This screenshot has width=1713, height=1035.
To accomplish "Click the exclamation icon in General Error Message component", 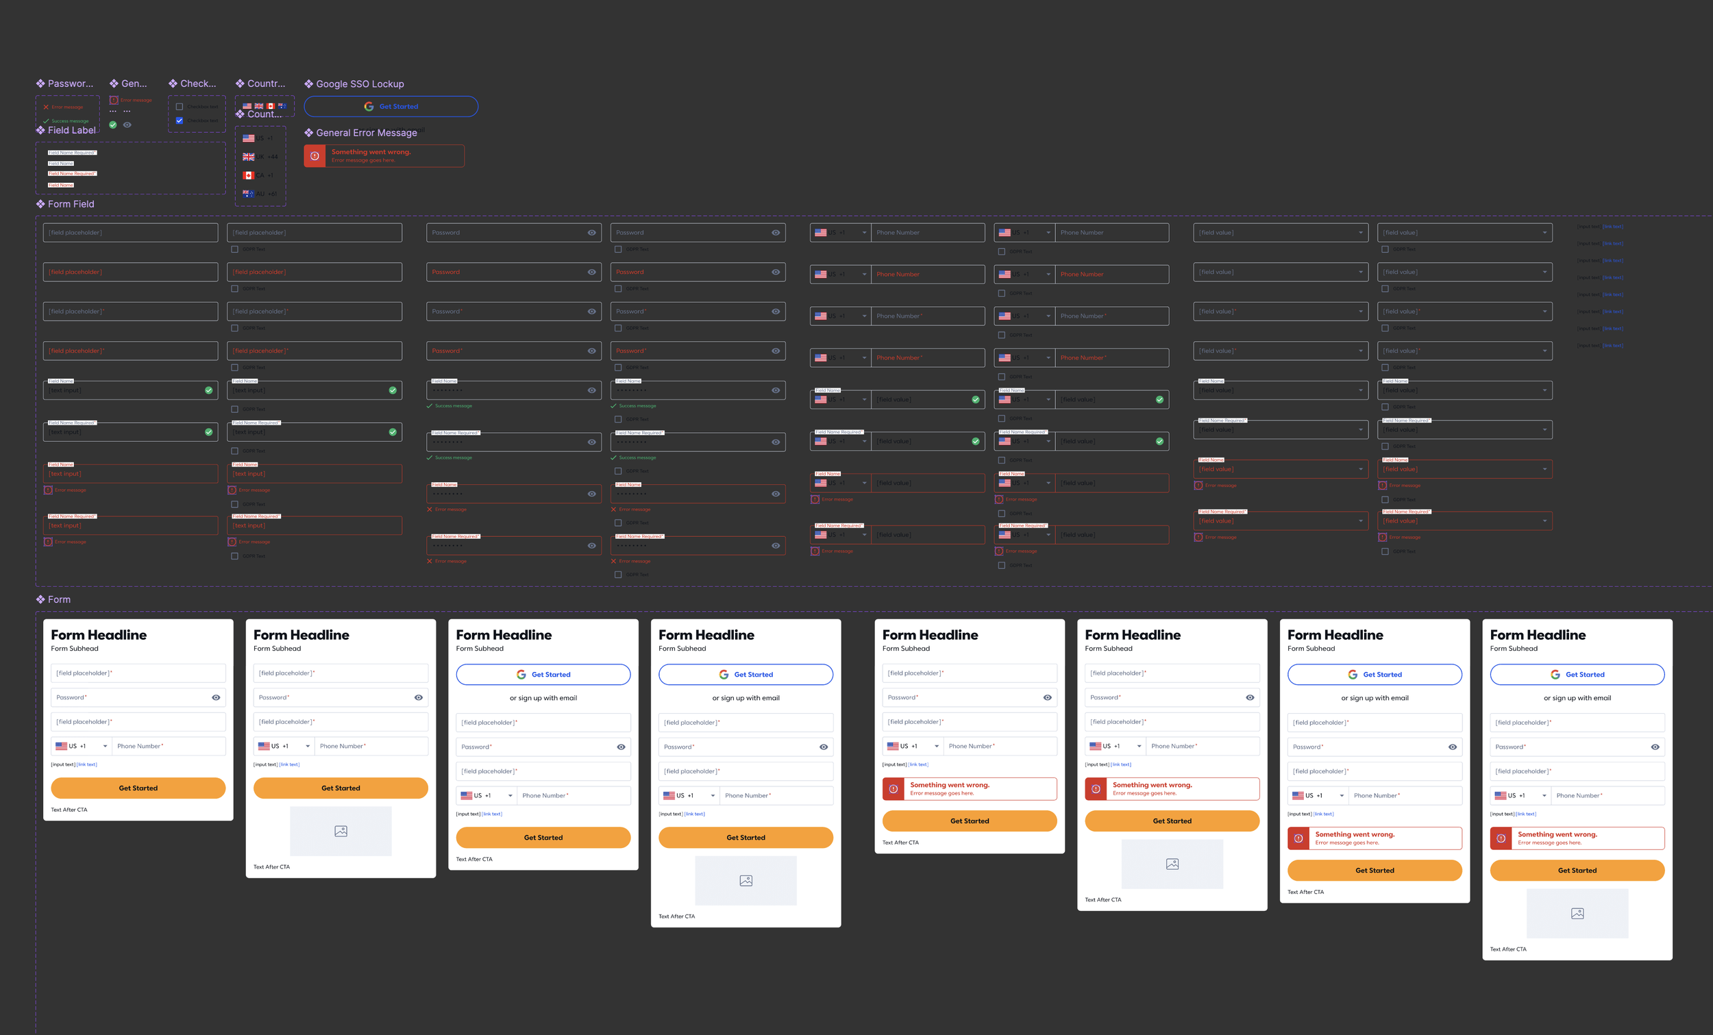I will [x=315, y=155].
